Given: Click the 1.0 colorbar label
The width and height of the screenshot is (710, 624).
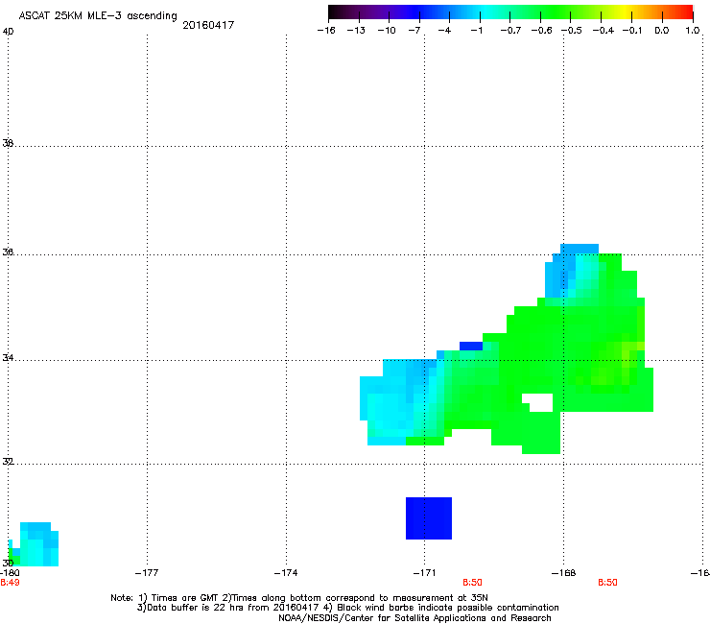Looking at the screenshot, I should [x=693, y=31].
